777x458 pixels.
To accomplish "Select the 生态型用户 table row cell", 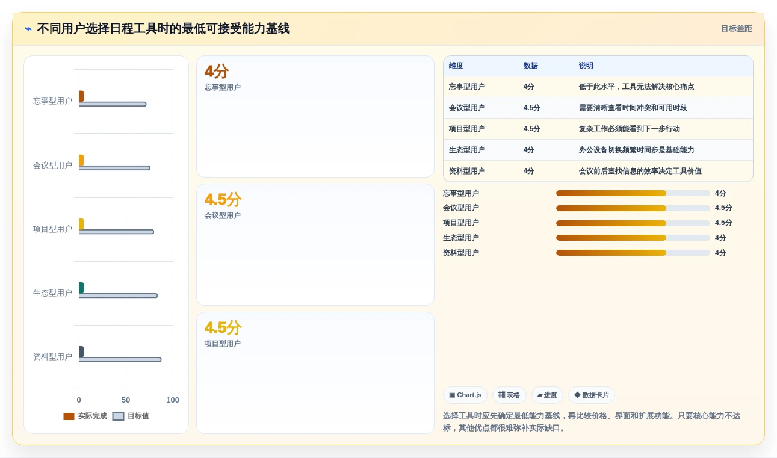I will pos(467,150).
